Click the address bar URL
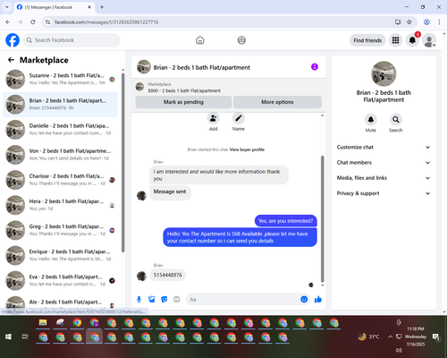 click(x=106, y=22)
